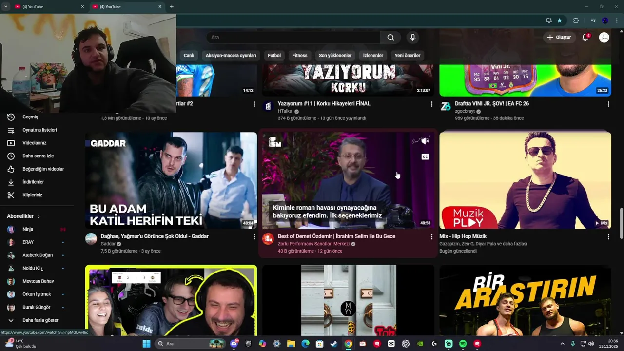Viewport: 624px width, 351px height.
Task: Open options menu for Best of Demet Özdemir
Action: [x=431, y=237]
